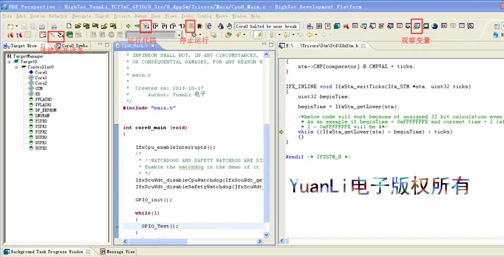Collapse the Controller0 tree node
This screenshot has width=504, height=257.
16,67
